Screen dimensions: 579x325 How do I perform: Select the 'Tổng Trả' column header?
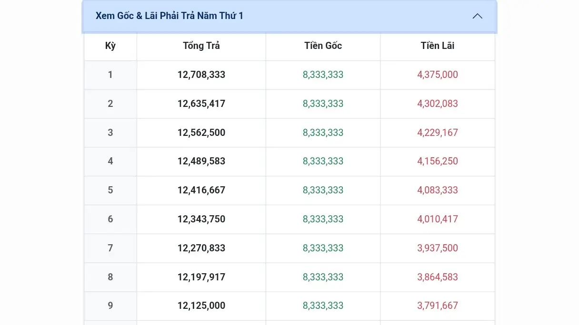201,46
